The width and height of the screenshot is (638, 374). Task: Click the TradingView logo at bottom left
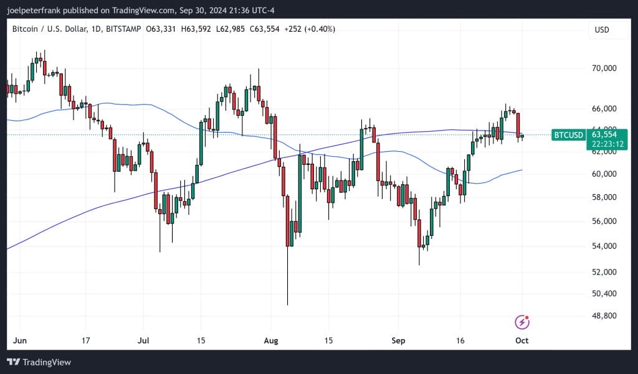pos(39,362)
